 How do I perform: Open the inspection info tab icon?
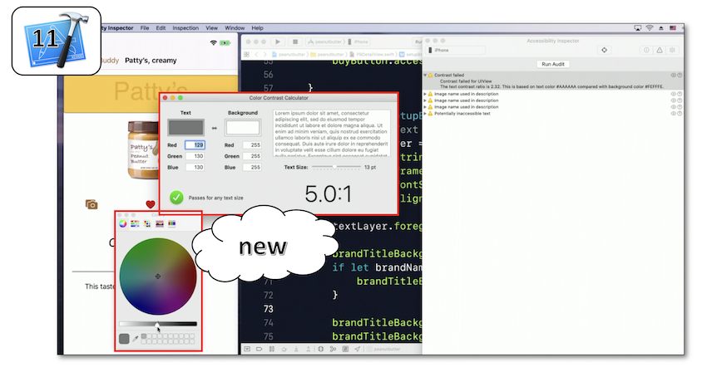pyautogui.click(x=646, y=50)
